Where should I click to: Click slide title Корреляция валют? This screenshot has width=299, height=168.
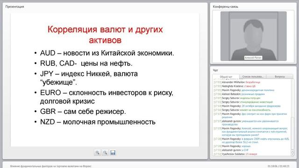tap(105, 35)
